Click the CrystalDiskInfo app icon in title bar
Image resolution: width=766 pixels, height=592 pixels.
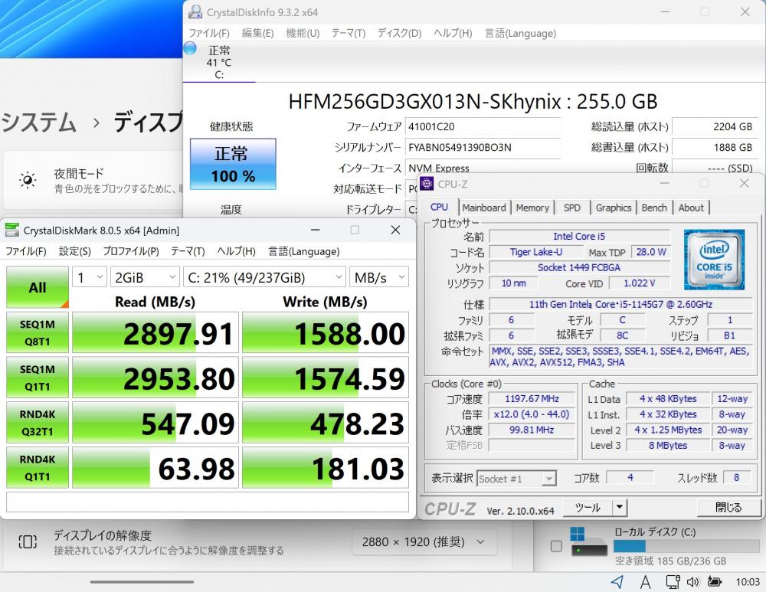195,11
